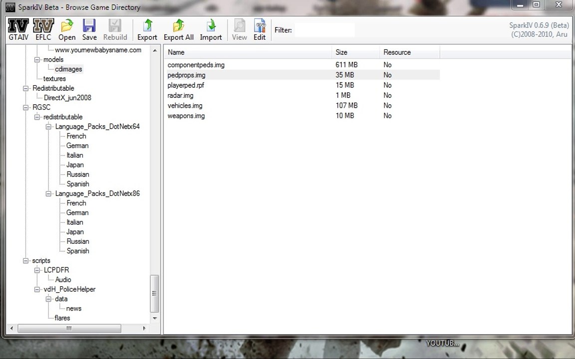This screenshot has height=359, width=575.
Task: Select componentpeds.img in file list
Action: tap(196, 65)
